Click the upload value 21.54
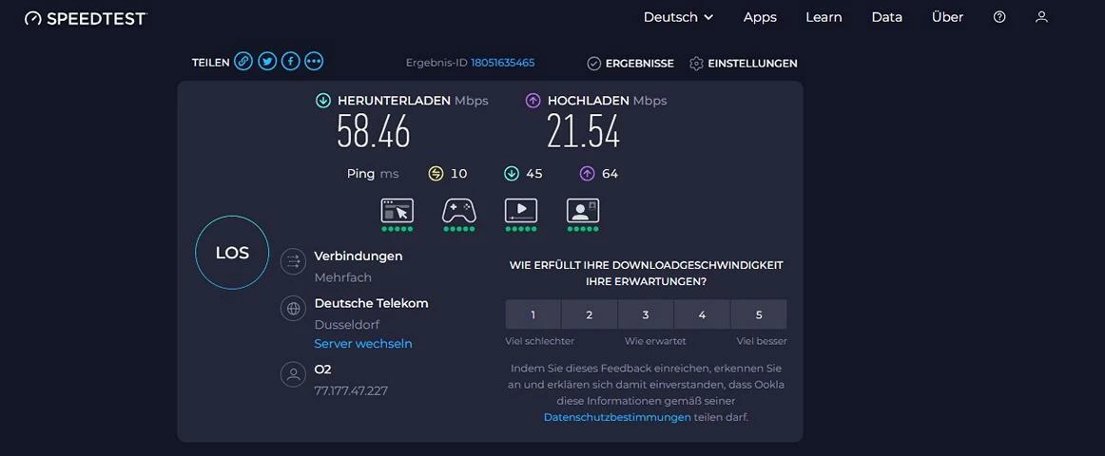This screenshot has width=1105, height=456. click(x=584, y=132)
